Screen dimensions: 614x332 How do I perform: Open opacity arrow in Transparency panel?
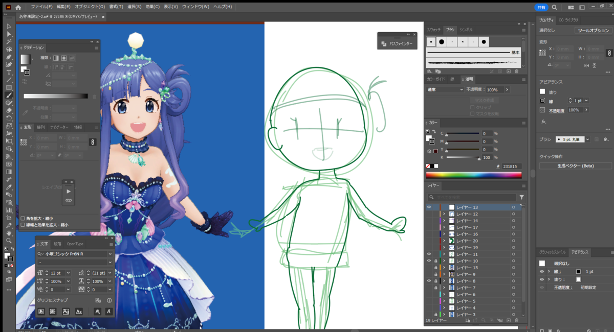(507, 89)
